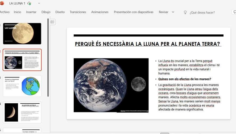Select the globe illustration slide thumbnail
The width and height of the screenshot is (236, 134).
coord(22,86)
